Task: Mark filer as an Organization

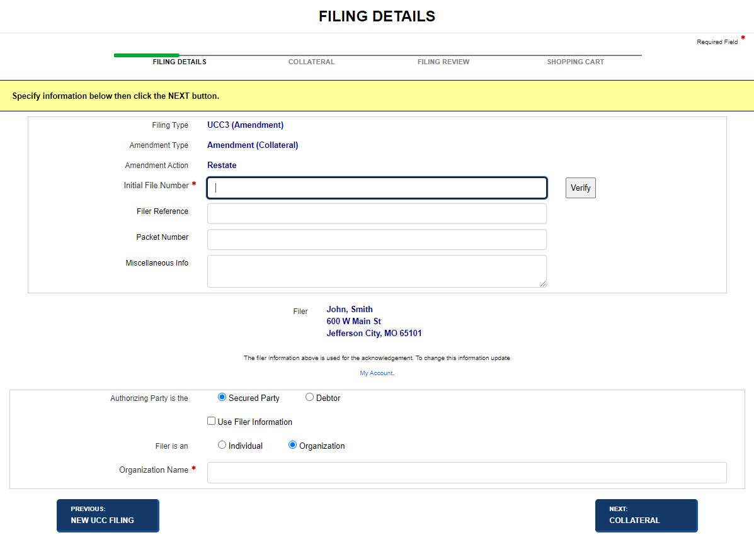Action: tap(292, 445)
